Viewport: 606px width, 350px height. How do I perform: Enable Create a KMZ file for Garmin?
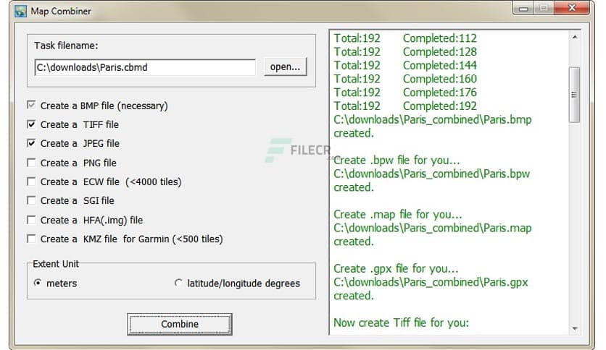[x=31, y=239]
